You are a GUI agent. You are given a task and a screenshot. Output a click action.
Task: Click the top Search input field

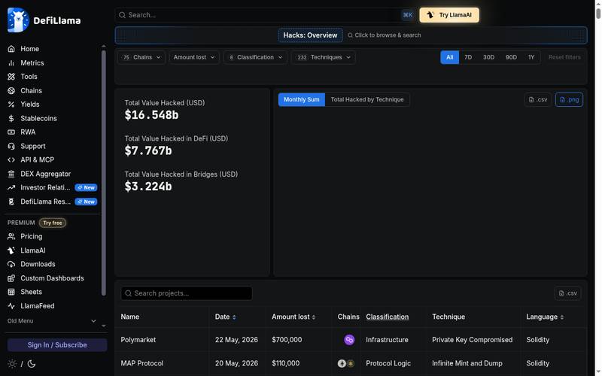point(265,15)
